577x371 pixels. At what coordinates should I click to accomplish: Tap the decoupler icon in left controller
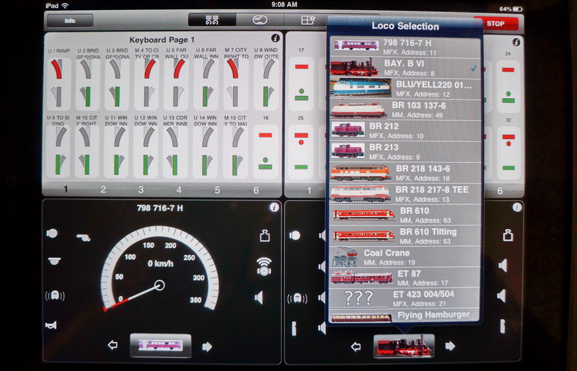click(x=264, y=236)
